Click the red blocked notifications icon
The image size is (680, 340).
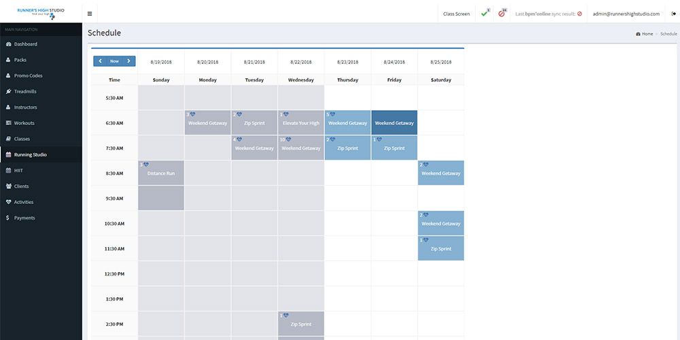501,14
